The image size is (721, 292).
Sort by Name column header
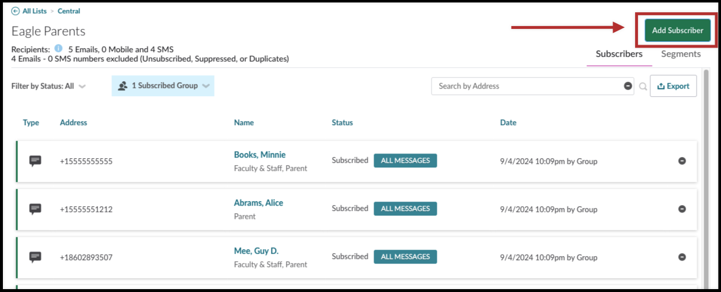(244, 122)
